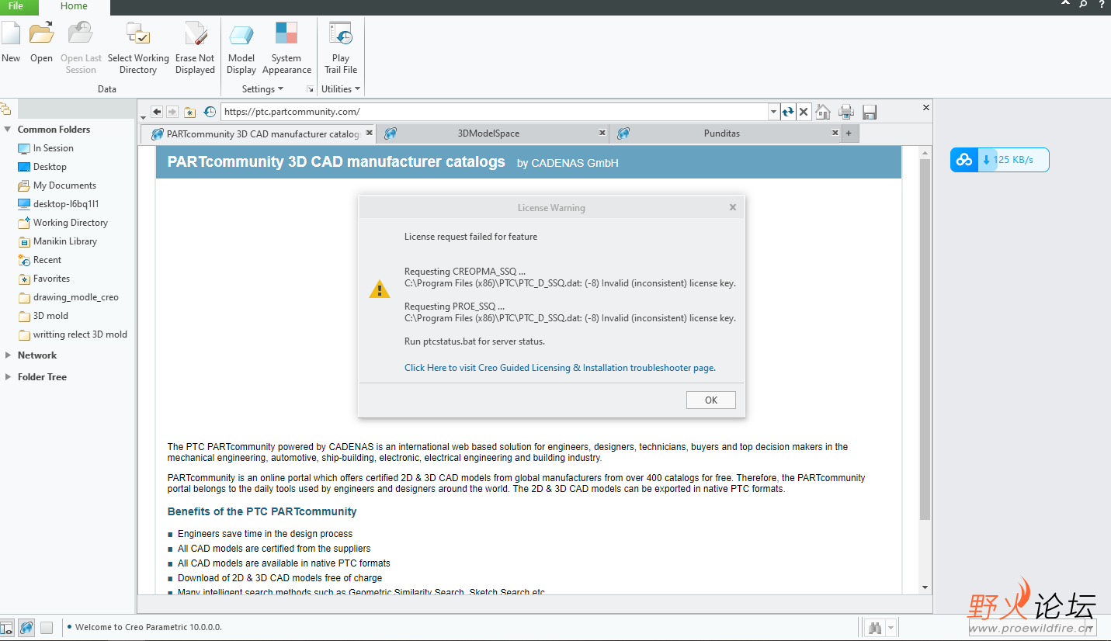Close the 3DModelSpace tab
The width and height of the screenshot is (1111, 641).
tap(602, 133)
